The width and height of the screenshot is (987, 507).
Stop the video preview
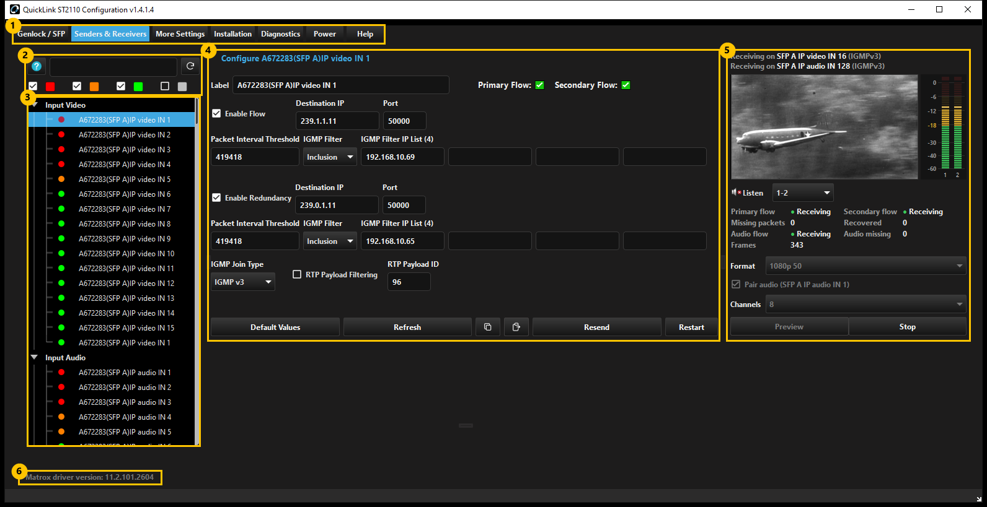[907, 326]
